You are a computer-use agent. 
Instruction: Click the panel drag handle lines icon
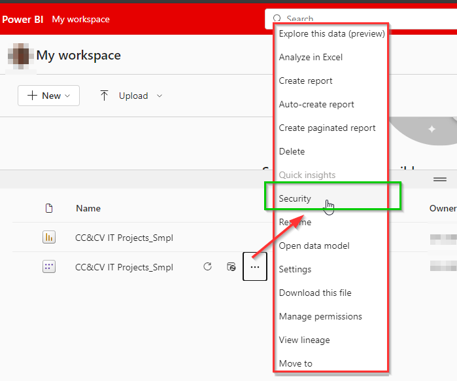pyautogui.click(x=440, y=179)
